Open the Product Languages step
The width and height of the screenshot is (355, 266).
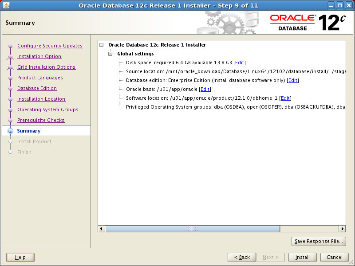40,78
